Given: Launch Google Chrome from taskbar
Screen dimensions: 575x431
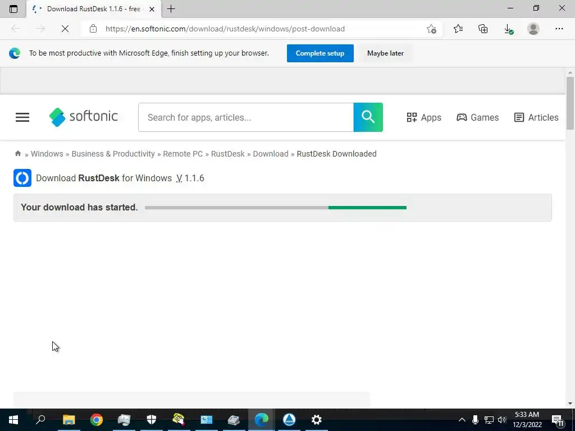Looking at the screenshot, I should [x=97, y=420].
